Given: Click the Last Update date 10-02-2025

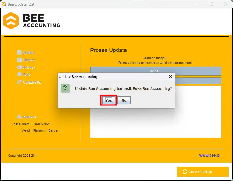Looking at the screenshot, I should coord(42,124).
